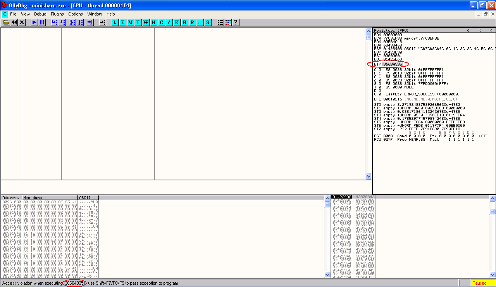Image resolution: width=496 pixels, height=287 pixels.
Task: Close the debugged program using the X toolbar icon
Action: coord(22,22)
